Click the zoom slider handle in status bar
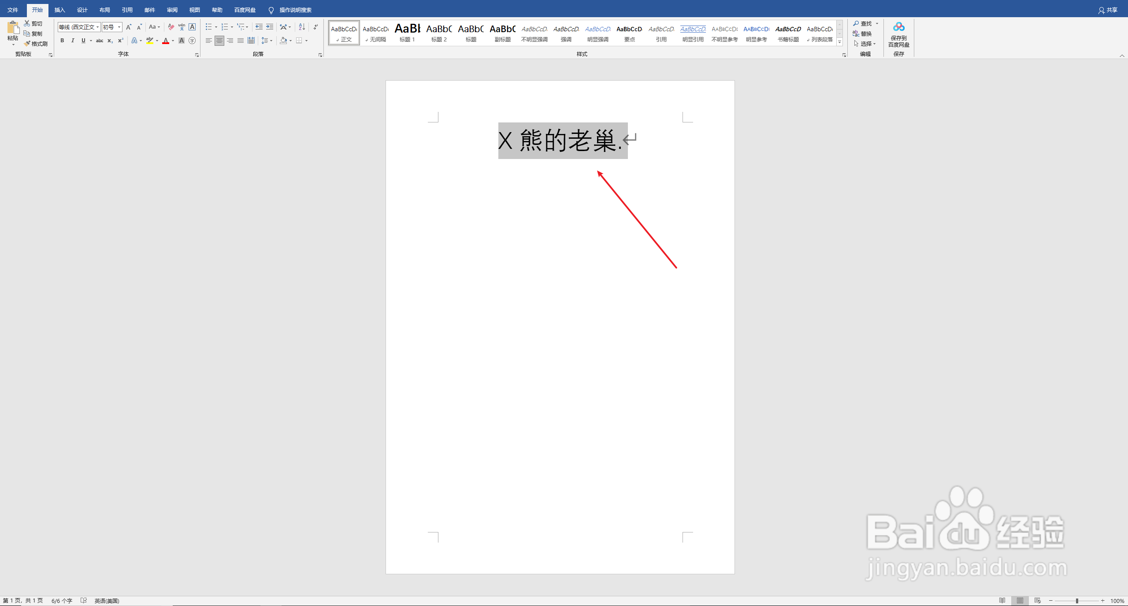 coord(1077,601)
